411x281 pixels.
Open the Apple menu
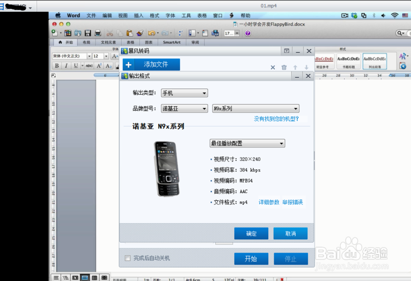[x=58, y=15]
